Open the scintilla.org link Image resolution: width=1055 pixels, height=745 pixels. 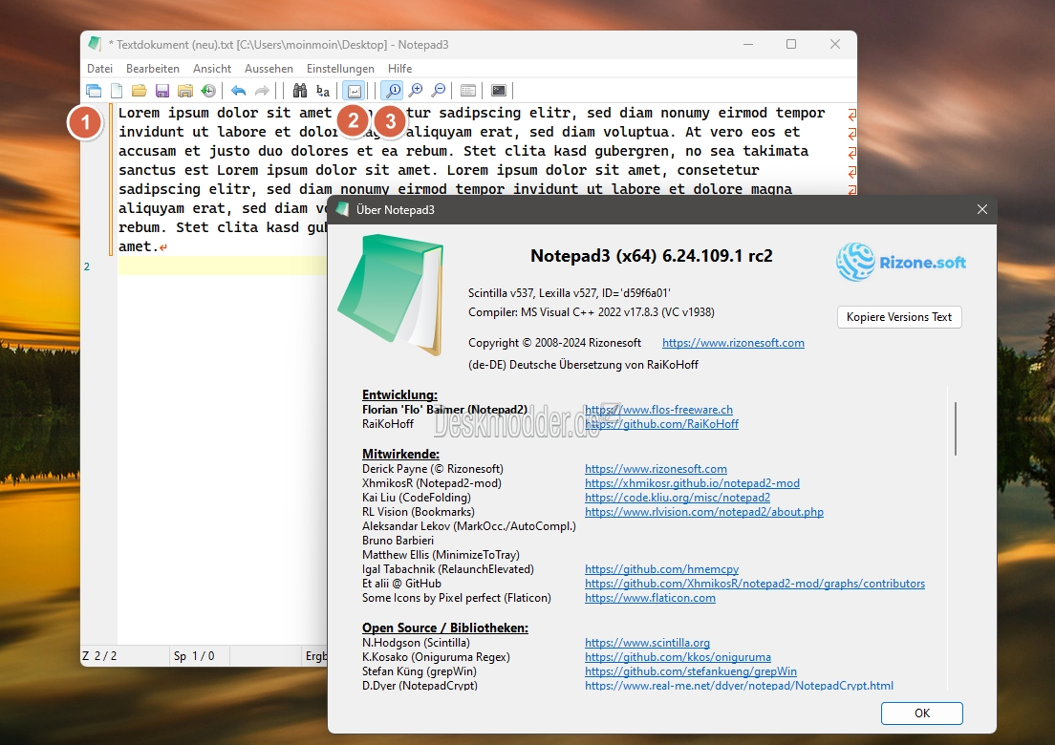[x=647, y=643]
